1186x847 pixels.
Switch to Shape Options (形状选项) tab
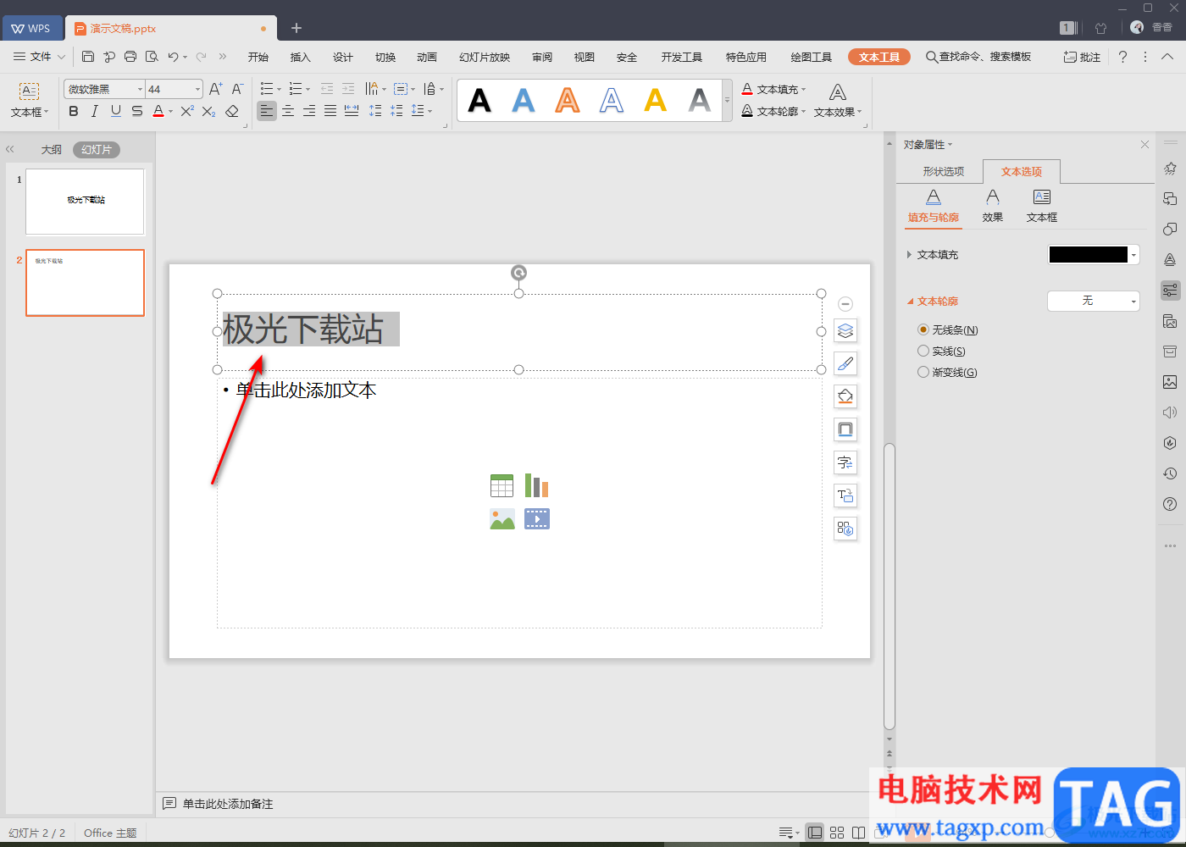944,171
